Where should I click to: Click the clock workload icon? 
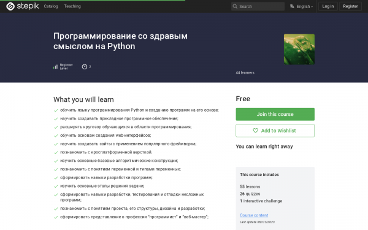(x=85, y=67)
